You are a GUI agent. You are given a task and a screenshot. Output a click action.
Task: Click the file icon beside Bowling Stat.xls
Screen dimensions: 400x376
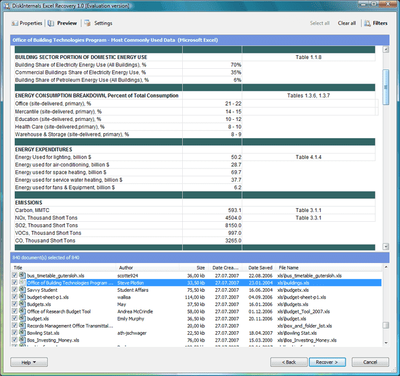pos(22,333)
